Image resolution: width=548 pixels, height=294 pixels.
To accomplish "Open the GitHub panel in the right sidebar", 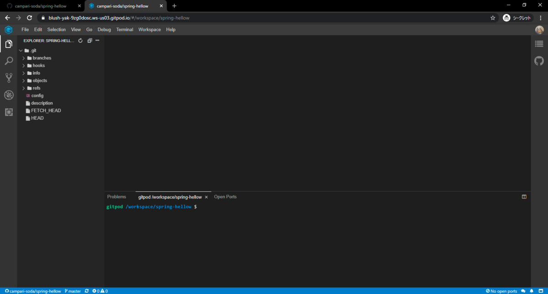I will (539, 61).
